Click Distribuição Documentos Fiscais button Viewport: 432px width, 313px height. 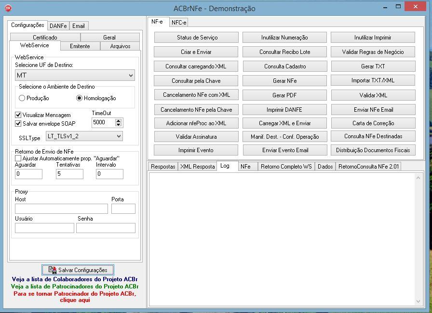tap(373, 150)
